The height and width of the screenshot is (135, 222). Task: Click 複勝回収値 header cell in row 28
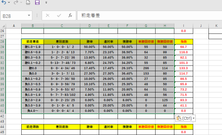(165, 42)
